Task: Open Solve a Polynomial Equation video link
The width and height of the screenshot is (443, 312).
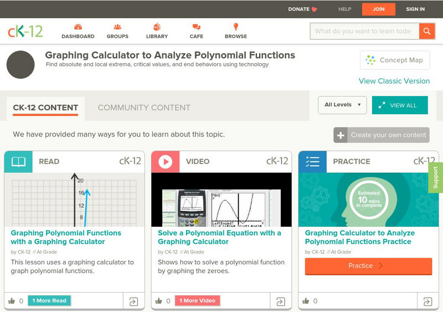Action: (x=219, y=237)
